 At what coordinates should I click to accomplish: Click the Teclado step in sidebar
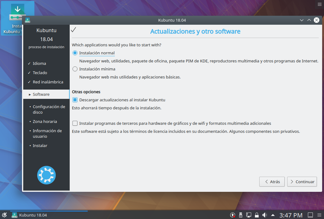[x=40, y=73]
